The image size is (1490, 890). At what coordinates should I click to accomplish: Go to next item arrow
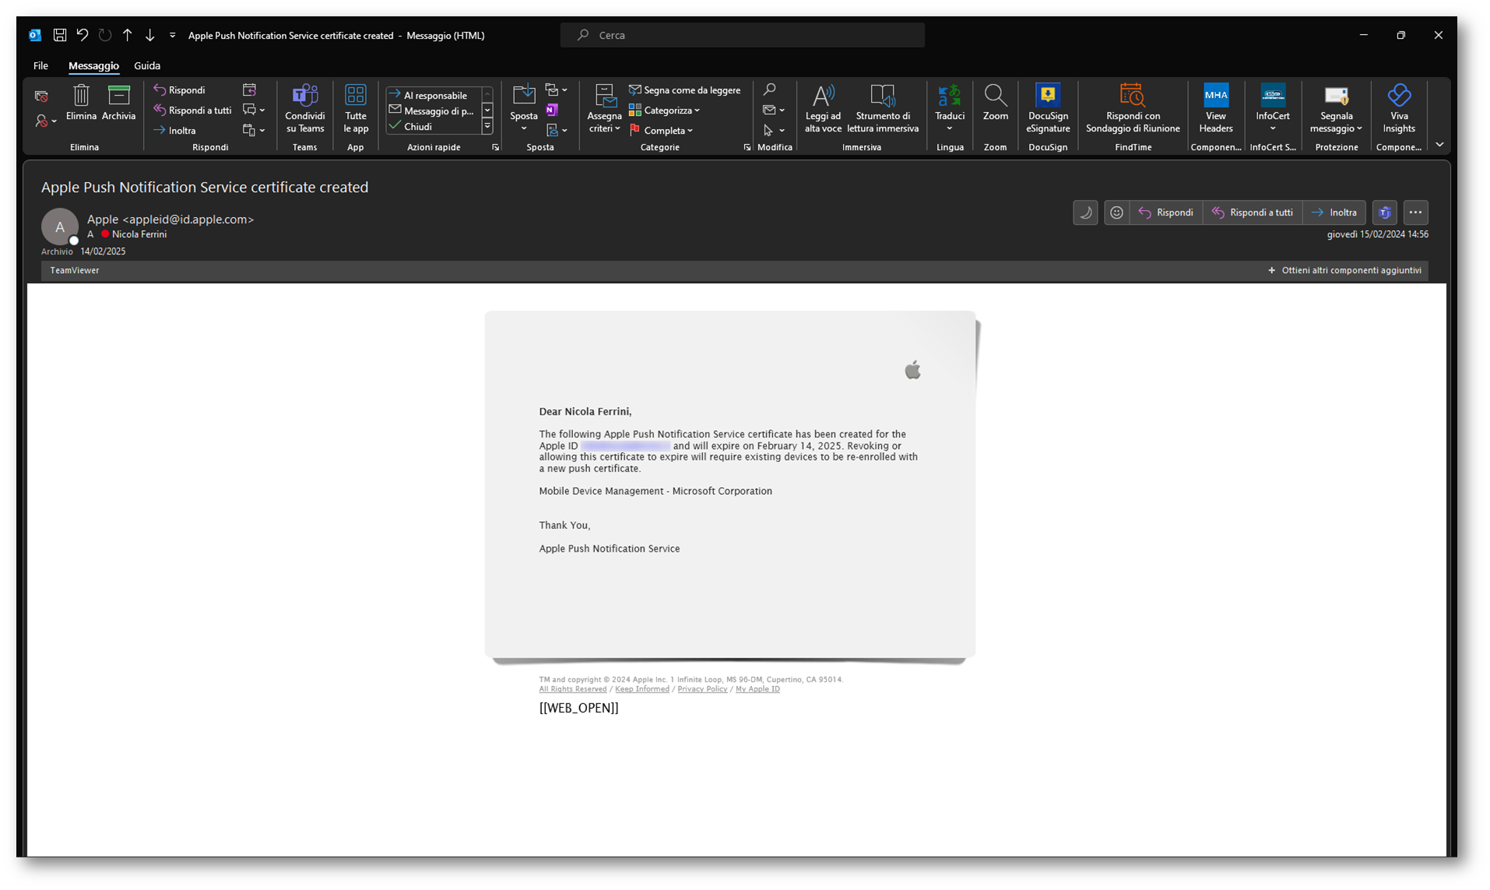coord(150,35)
